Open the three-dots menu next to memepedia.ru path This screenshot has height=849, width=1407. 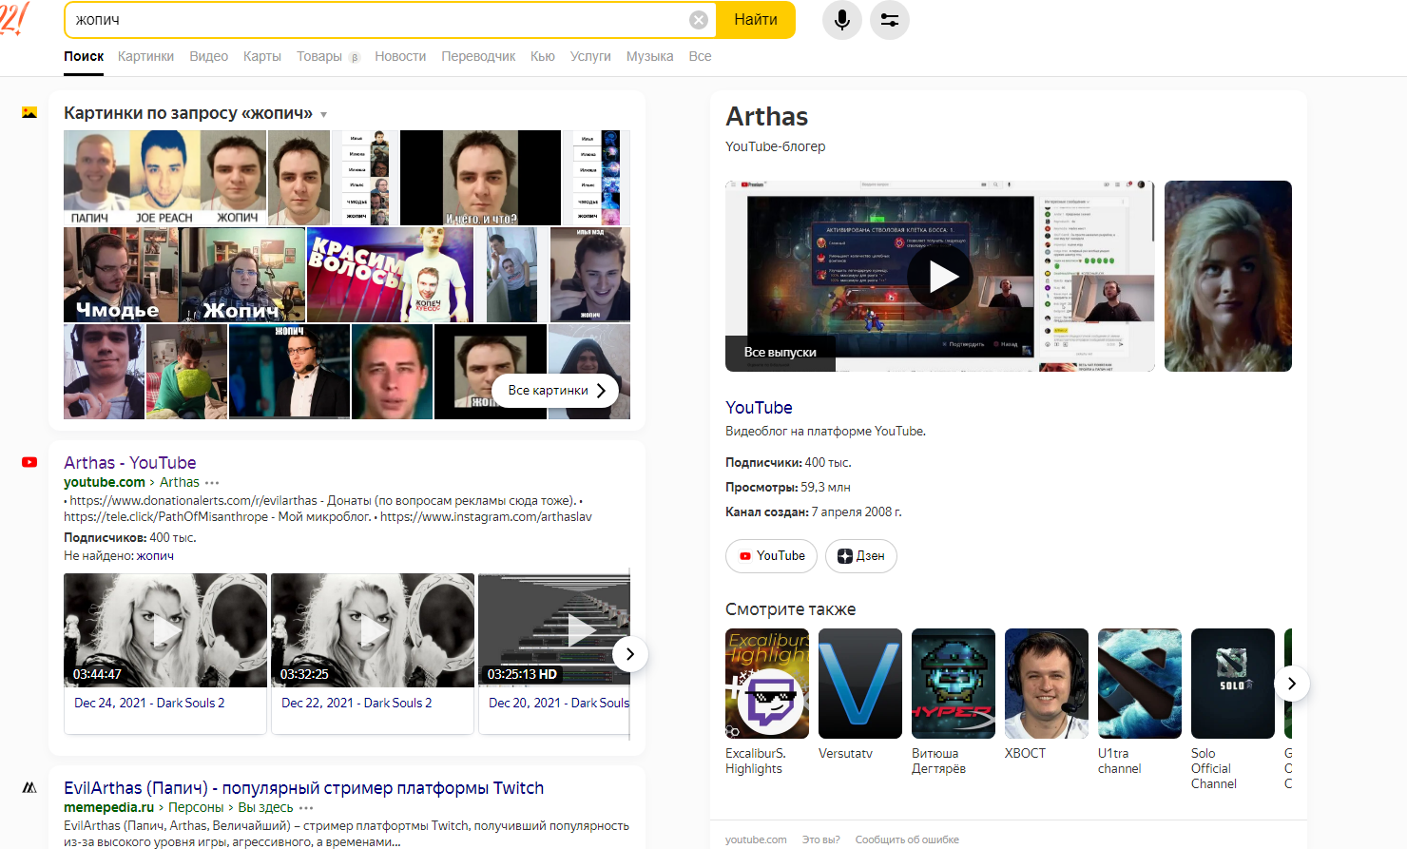pos(306,808)
